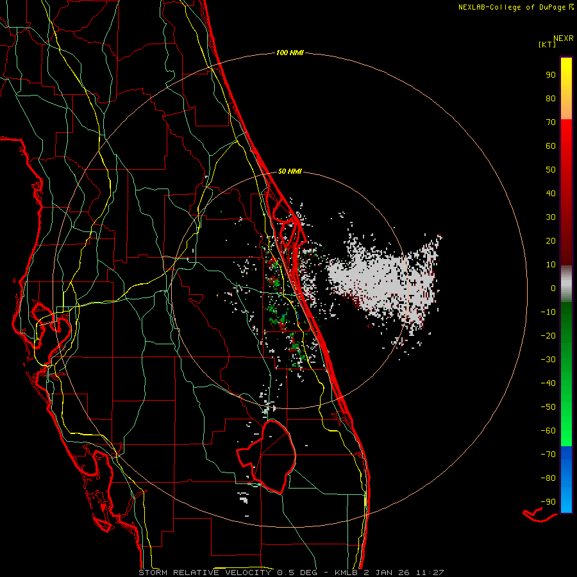
Task: Click the 100 NMI range ring label
Action: point(290,53)
